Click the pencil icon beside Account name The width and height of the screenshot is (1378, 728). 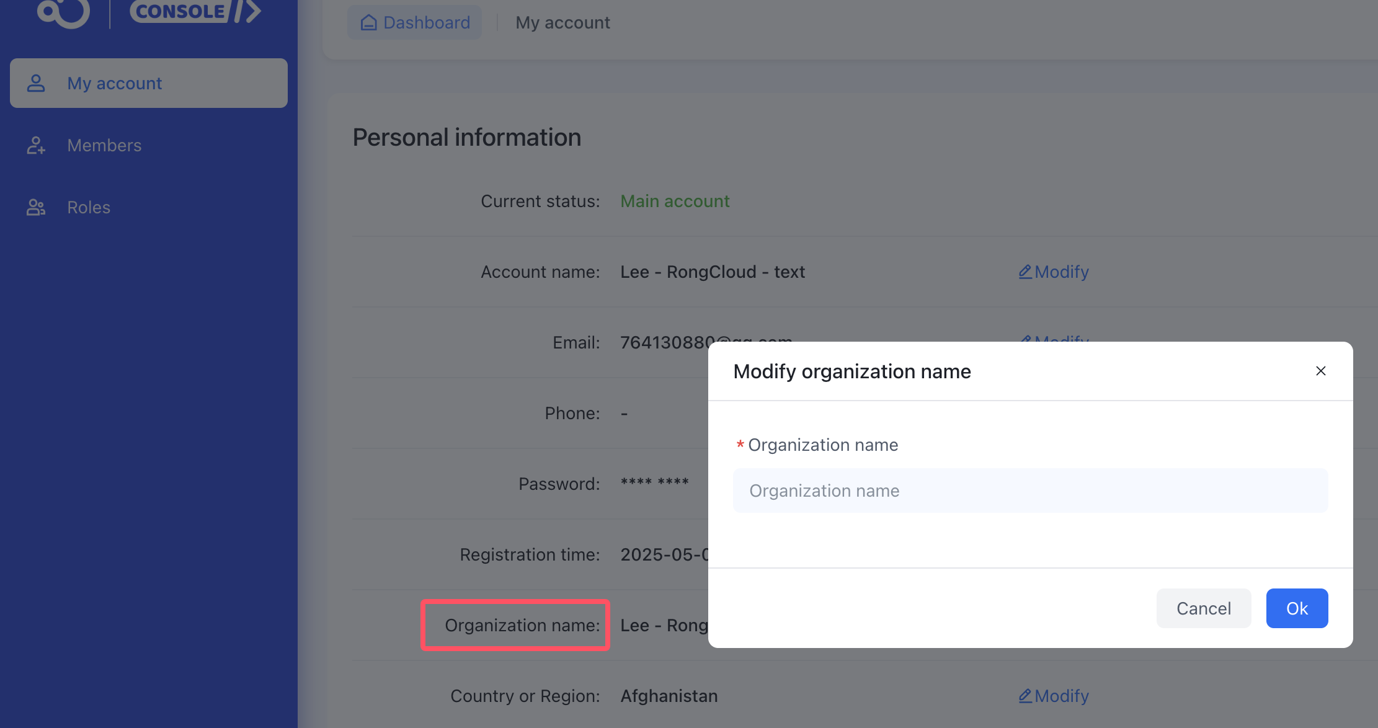[x=1025, y=272]
